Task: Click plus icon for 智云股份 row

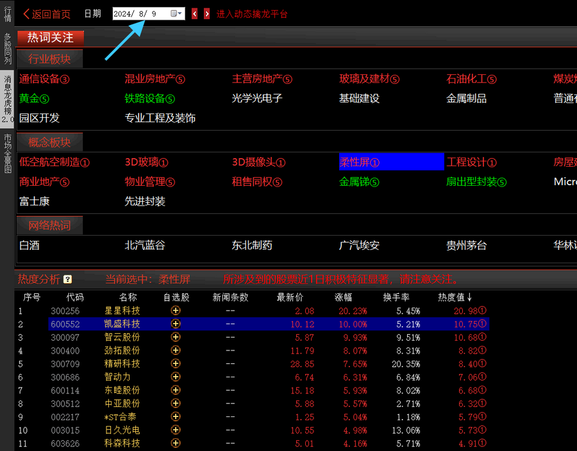Action: tap(176, 337)
